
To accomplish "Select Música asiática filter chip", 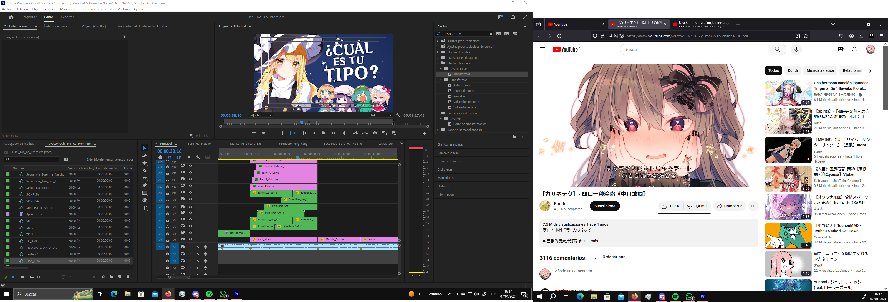I will pos(820,70).
